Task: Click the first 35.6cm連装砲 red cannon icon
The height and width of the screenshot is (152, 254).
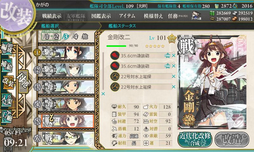Action: pyautogui.click(x=115, y=55)
